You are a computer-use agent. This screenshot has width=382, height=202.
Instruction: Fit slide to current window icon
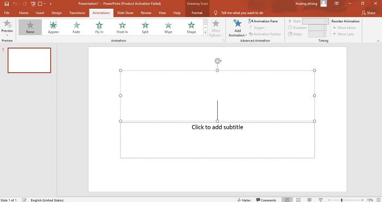(x=378, y=200)
